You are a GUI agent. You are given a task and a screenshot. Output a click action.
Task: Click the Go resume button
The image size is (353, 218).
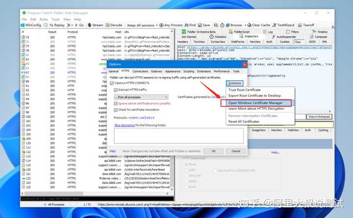(x=79, y=25)
